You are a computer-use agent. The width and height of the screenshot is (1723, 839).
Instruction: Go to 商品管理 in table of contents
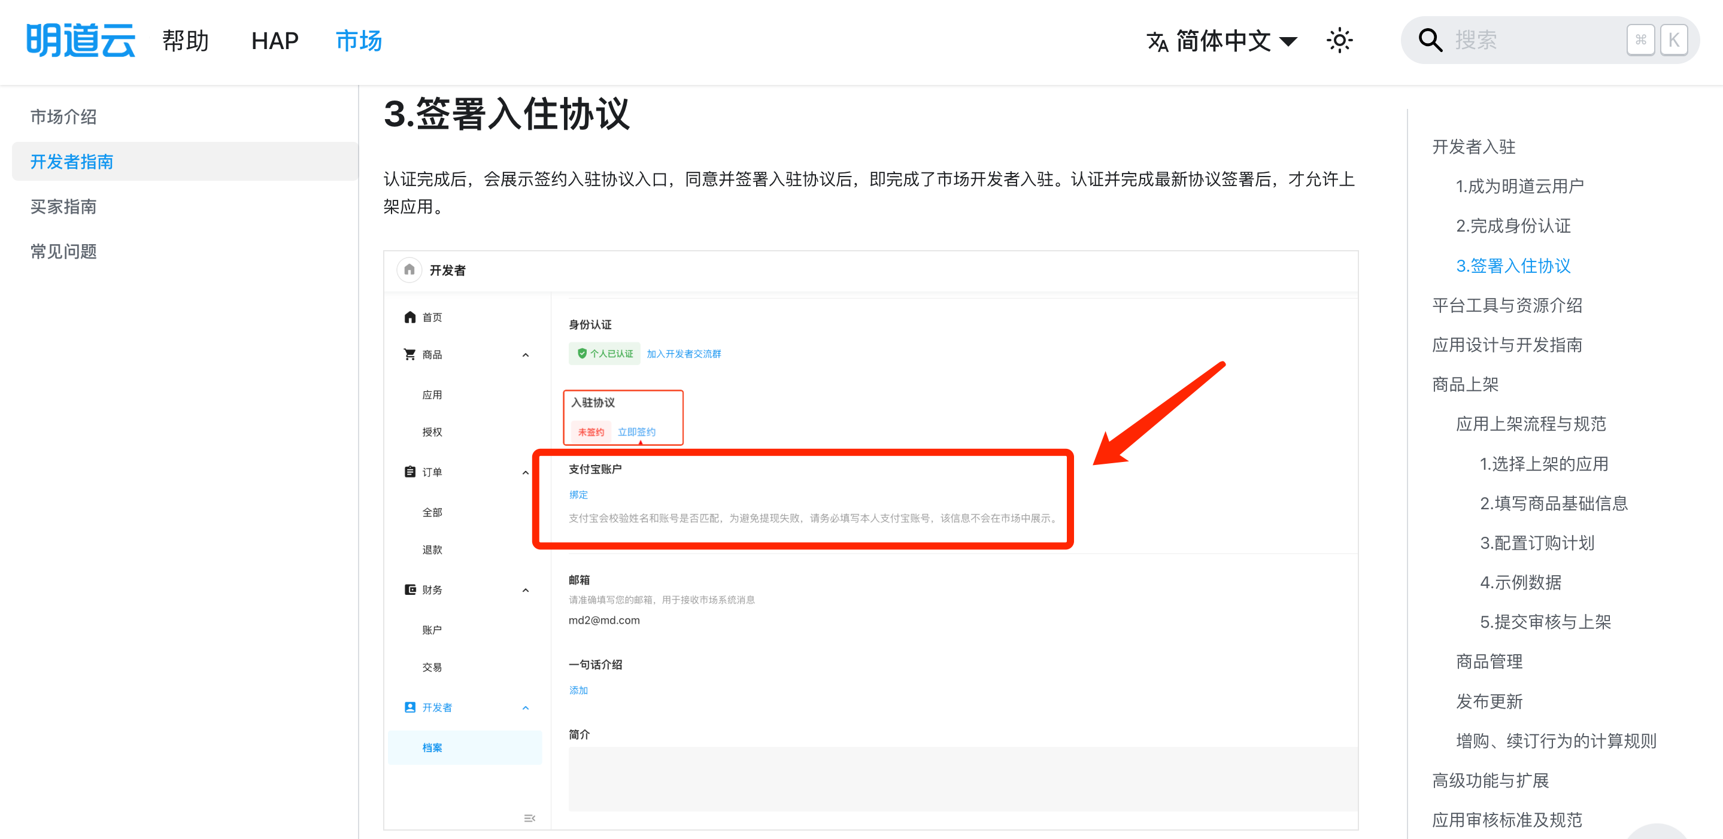(x=1489, y=661)
